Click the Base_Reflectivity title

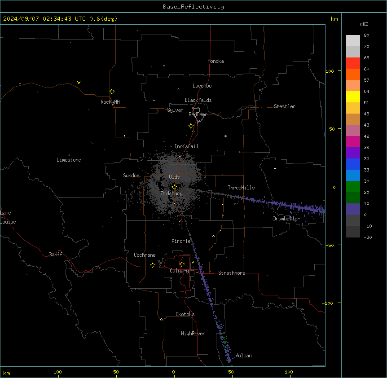coord(193,7)
